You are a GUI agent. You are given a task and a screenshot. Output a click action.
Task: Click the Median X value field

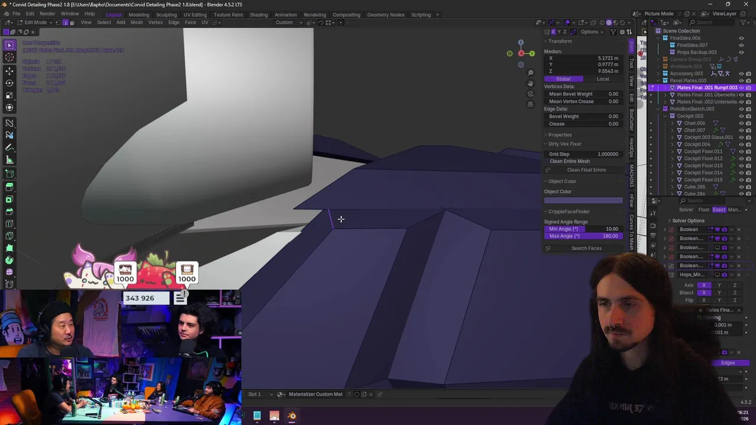(583, 58)
